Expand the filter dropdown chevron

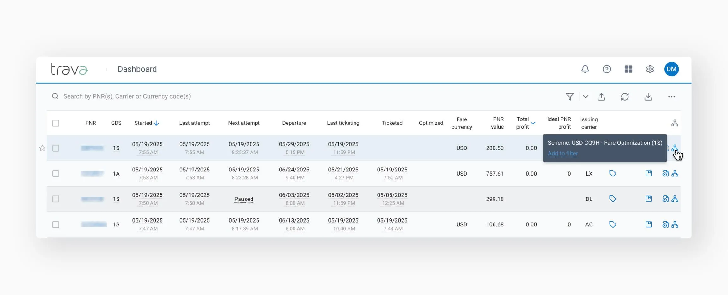pyautogui.click(x=585, y=97)
